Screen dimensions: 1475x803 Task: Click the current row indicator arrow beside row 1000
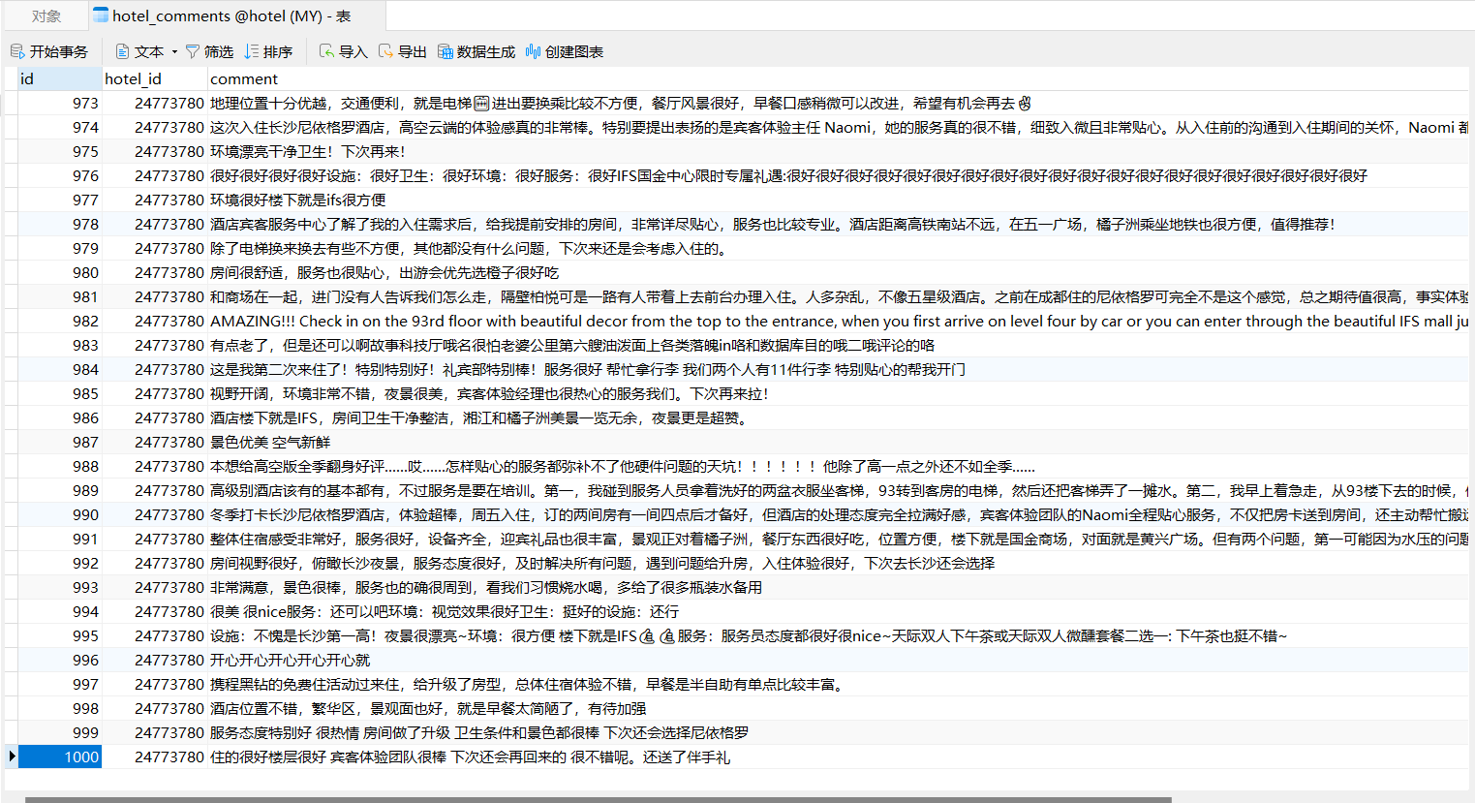click(x=12, y=757)
